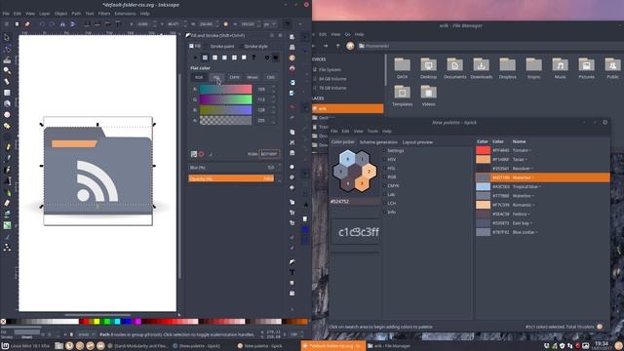Select the Eraser tool in Inkscape toolbox
The height and width of the screenshot is (351, 624).
coord(7,203)
